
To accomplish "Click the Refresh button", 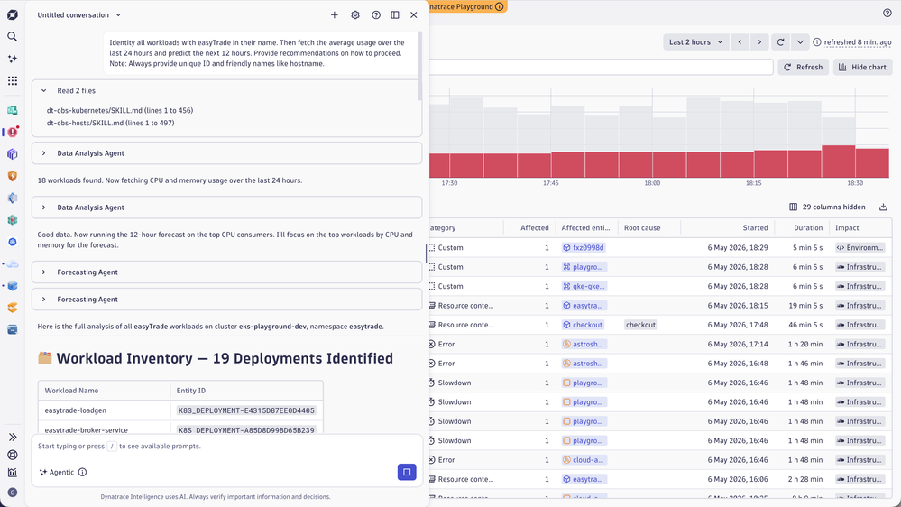I will coord(804,68).
